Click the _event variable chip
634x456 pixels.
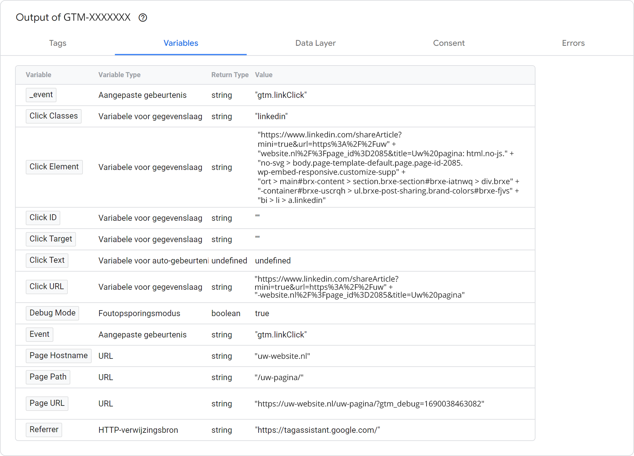[x=41, y=95]
